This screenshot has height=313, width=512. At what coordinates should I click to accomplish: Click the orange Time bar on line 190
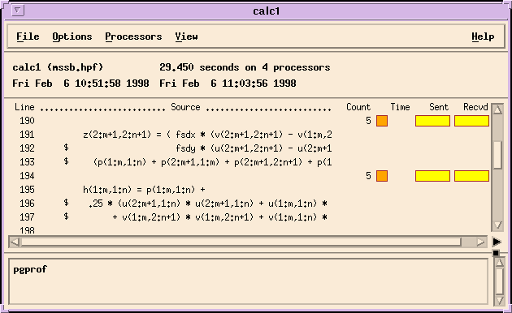point(382,121)
